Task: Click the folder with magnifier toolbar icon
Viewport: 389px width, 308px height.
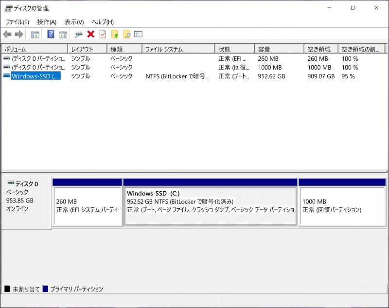Action: 127,34
